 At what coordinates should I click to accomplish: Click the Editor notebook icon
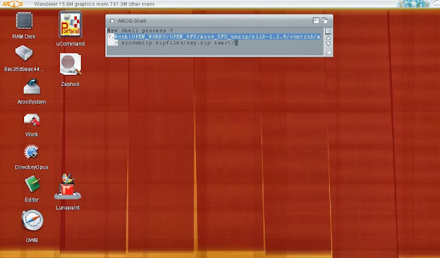click(32, 184)
